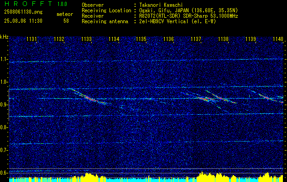The width and height of the screenshot is (287, 182).
Task: Click the date stamp 25.08.06 11:30
Action: (x=23, y=21)
